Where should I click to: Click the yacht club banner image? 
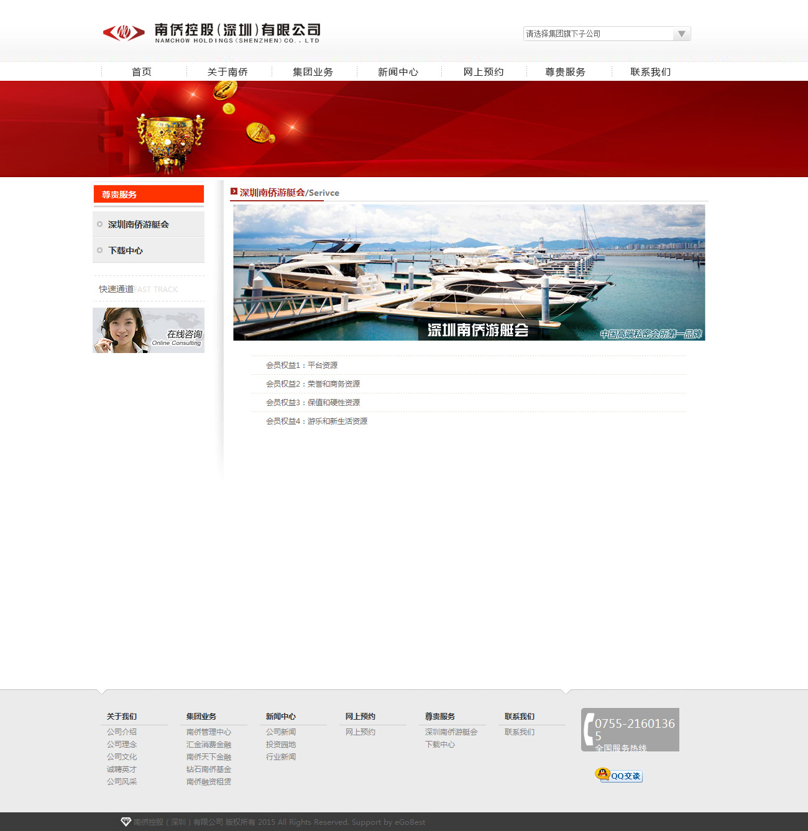click(469, 272)
